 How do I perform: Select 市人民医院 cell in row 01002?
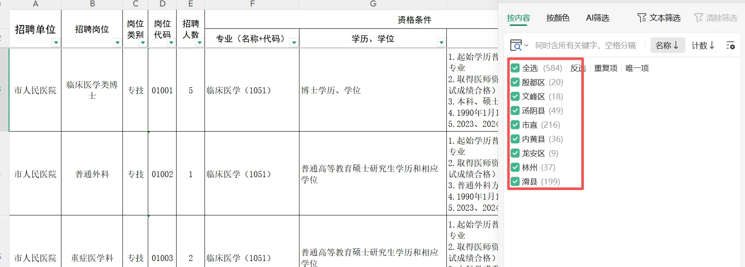click(35, 174)
